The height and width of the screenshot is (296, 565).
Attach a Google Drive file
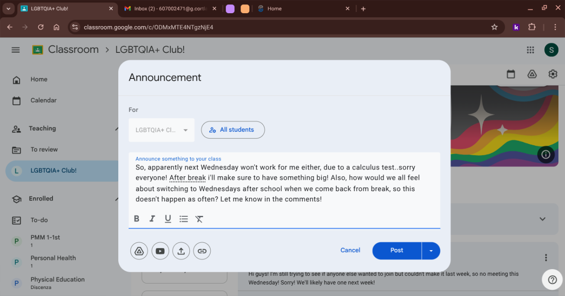(x=139, y=251)
